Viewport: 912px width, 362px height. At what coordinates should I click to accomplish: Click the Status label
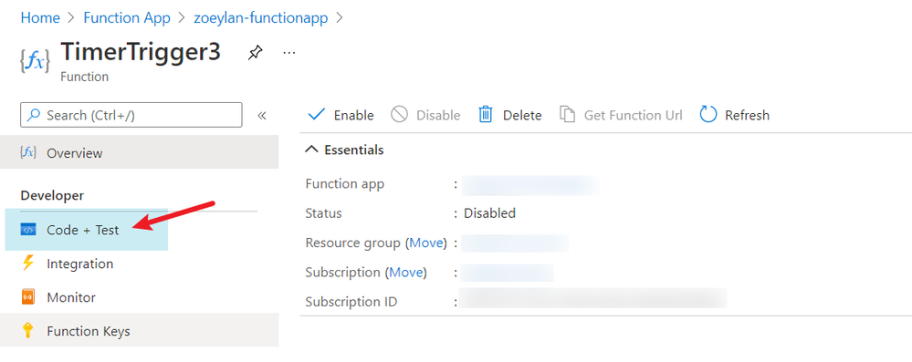323,213
